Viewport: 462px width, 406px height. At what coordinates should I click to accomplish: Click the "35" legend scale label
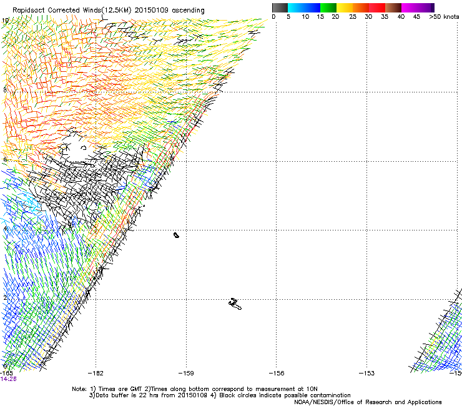[385, 17]
